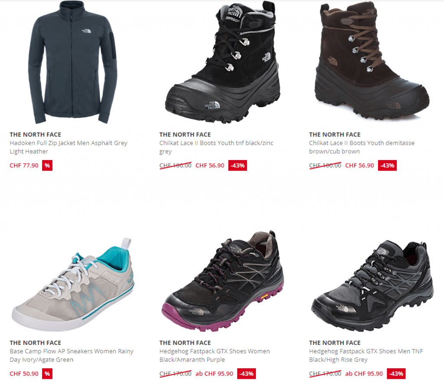This screenshot has width=444, height=387.
Task: Click the % sale badge on Hadoken jacket
Action: click(47, 165)
